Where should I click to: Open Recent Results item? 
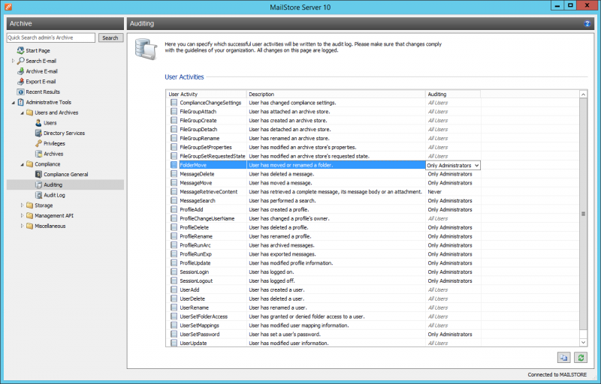43,91
